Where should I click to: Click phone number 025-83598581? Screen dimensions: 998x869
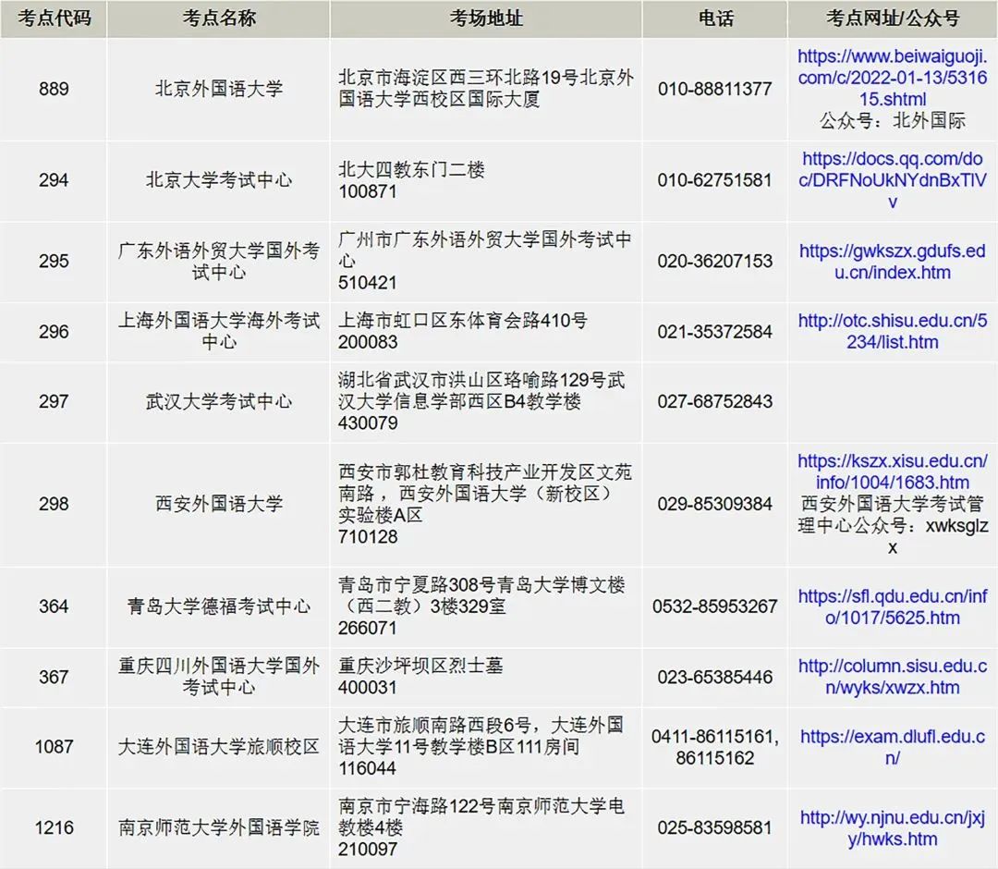pos(714,827)
